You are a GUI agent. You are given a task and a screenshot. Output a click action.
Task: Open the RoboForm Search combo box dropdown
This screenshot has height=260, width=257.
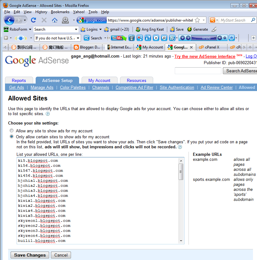point(76,29)
